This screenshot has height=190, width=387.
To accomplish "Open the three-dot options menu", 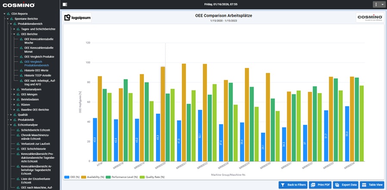I will click(376, 4).
